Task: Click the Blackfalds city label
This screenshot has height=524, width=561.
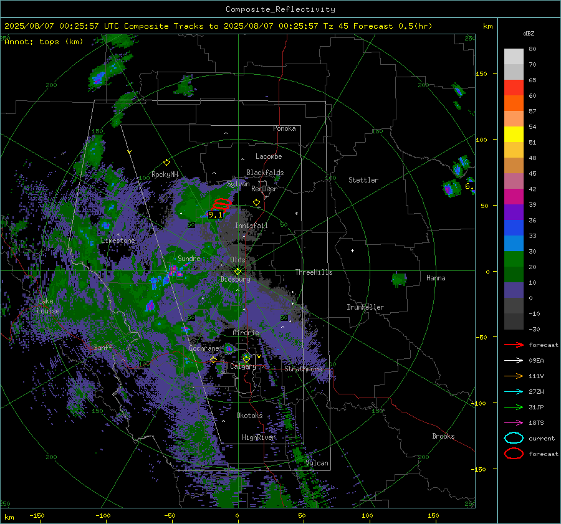Action: pos(265,173)
